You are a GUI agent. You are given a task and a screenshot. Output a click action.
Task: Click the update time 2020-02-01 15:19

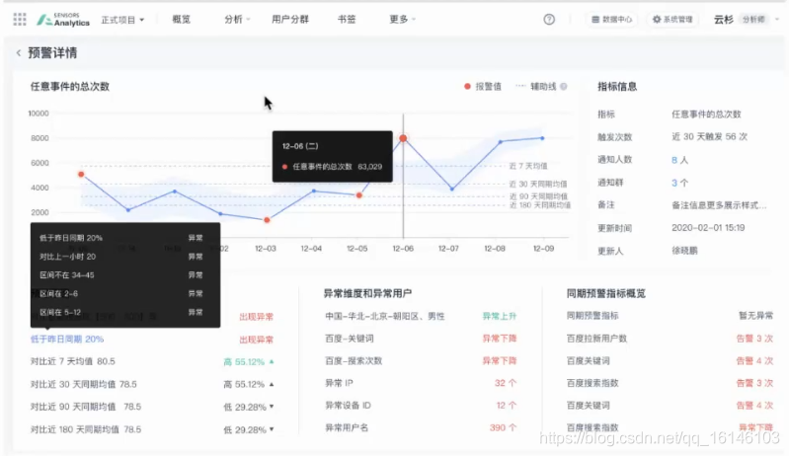coord(707,228)
